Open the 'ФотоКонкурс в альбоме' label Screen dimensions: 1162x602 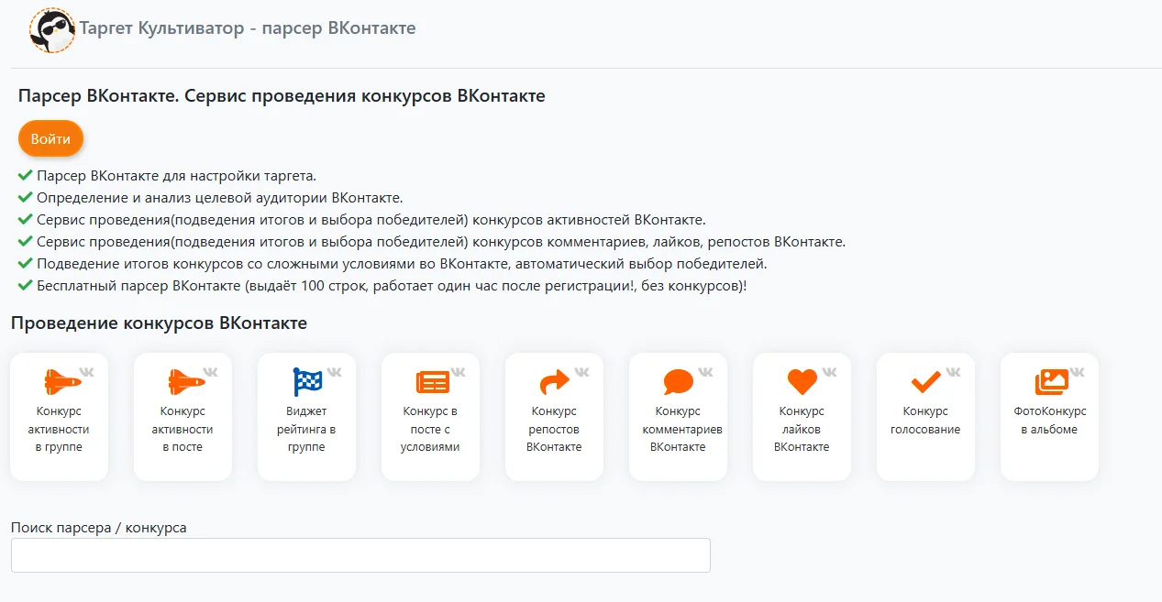pos(1049,421)
